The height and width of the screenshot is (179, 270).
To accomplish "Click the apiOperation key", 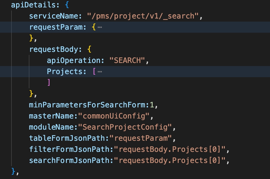I will (x=73, y=60).
